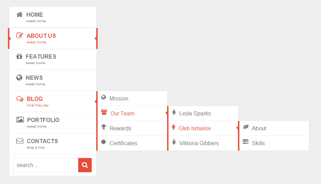Open Viktoria Gibbers team member link
The height and width of the screenshot is (184, 321).
coord(199,143)
